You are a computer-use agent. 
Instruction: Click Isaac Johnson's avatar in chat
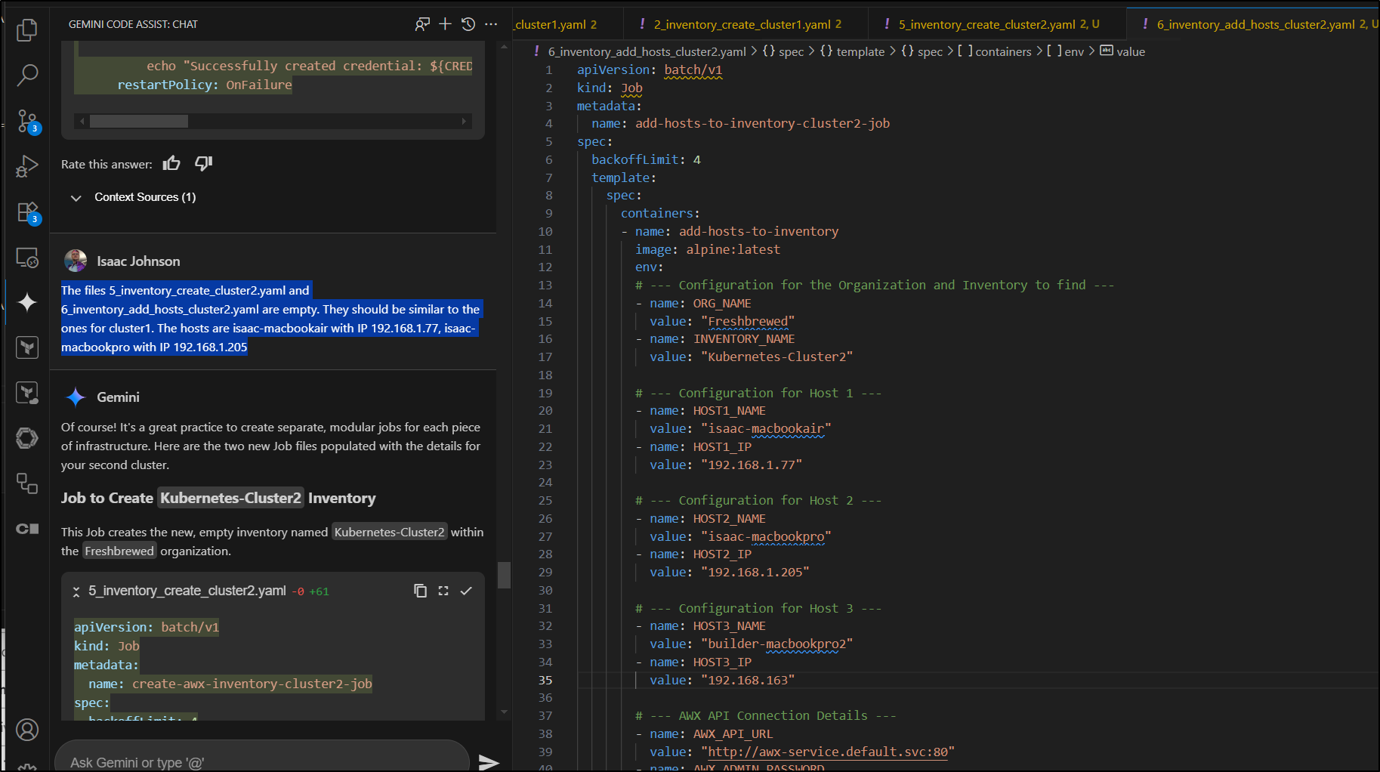[76, 261]
